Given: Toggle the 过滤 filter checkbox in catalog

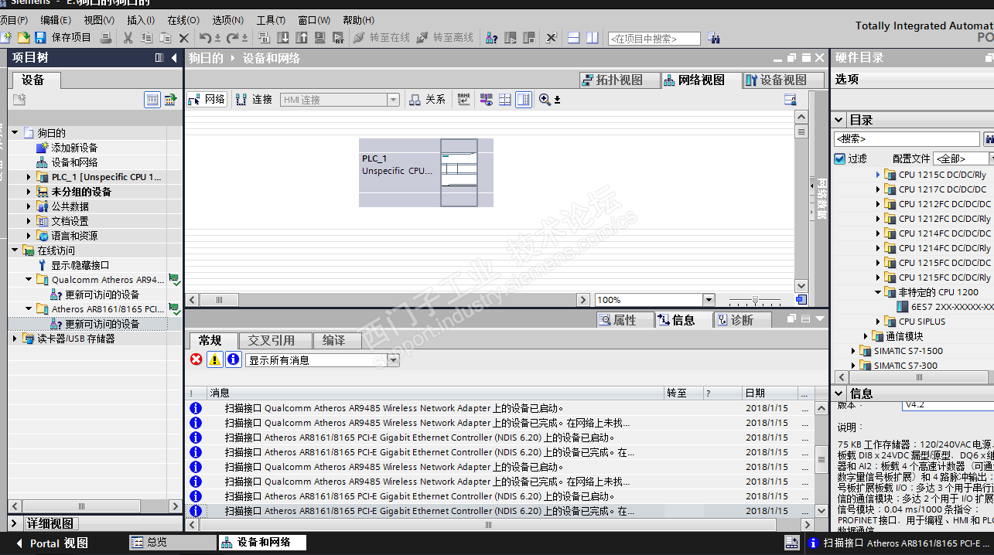Looking at the screenshot, I should [x=840, y=158].
